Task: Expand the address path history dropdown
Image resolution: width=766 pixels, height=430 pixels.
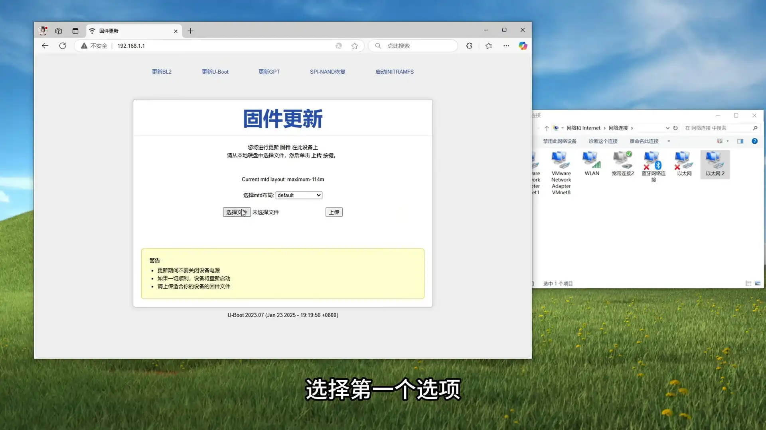Action: click(667, 128)
